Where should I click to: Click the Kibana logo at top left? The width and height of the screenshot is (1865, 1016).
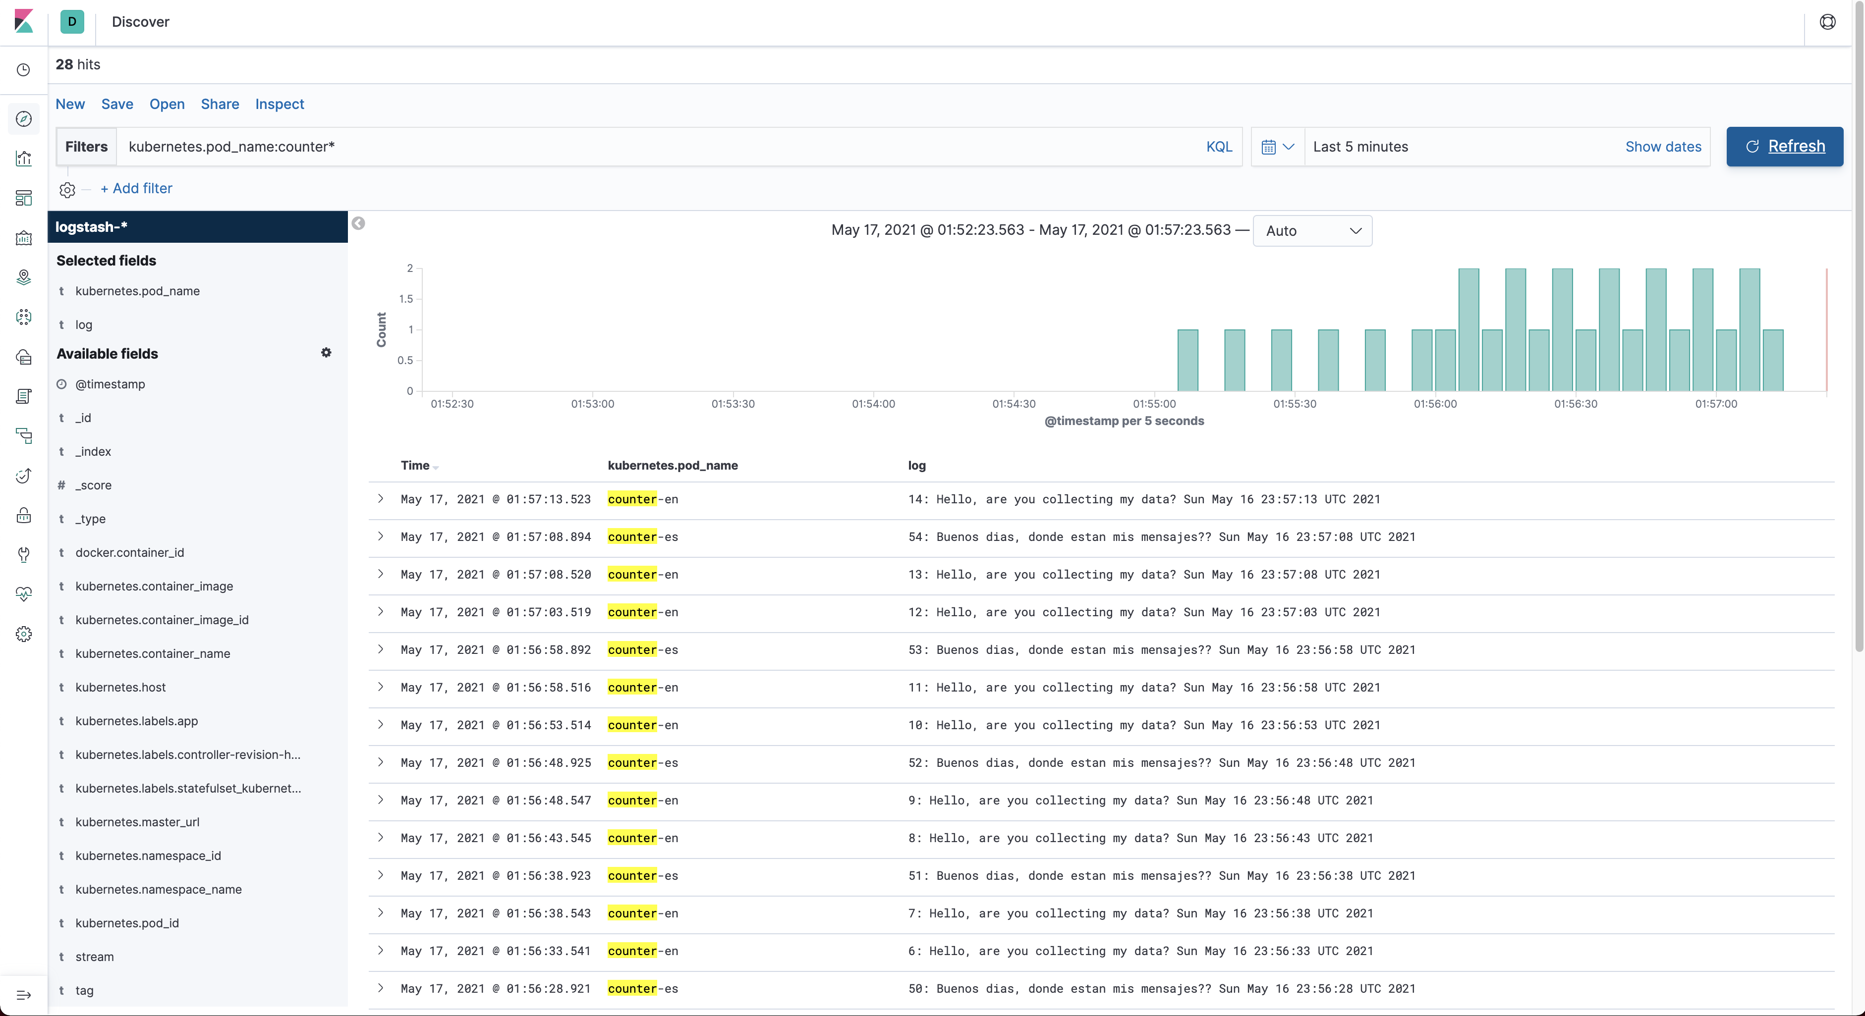(x=23, y=21)
